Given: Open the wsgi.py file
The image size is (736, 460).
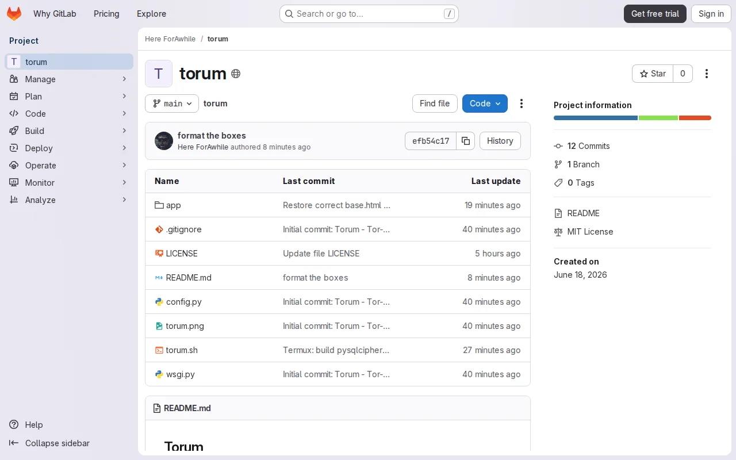Looking at the screenshot, I should (x=181, y=374).
